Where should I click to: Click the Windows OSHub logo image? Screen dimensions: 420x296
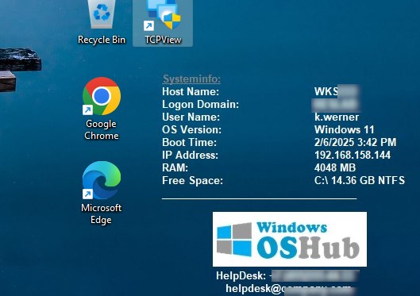pos(290,239)
